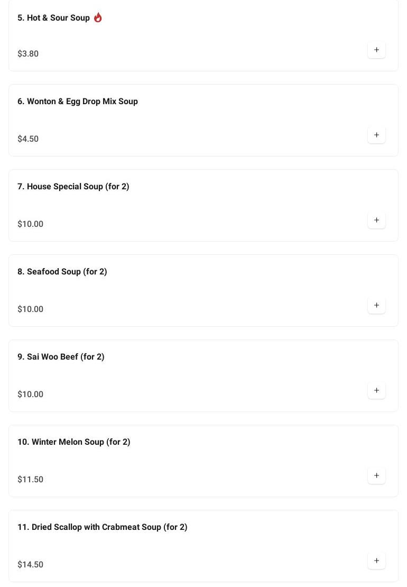Image resolution: width=407 pixels, height=587 pixels.
Task: Select the $11.50 price
Action: (30, 480)
